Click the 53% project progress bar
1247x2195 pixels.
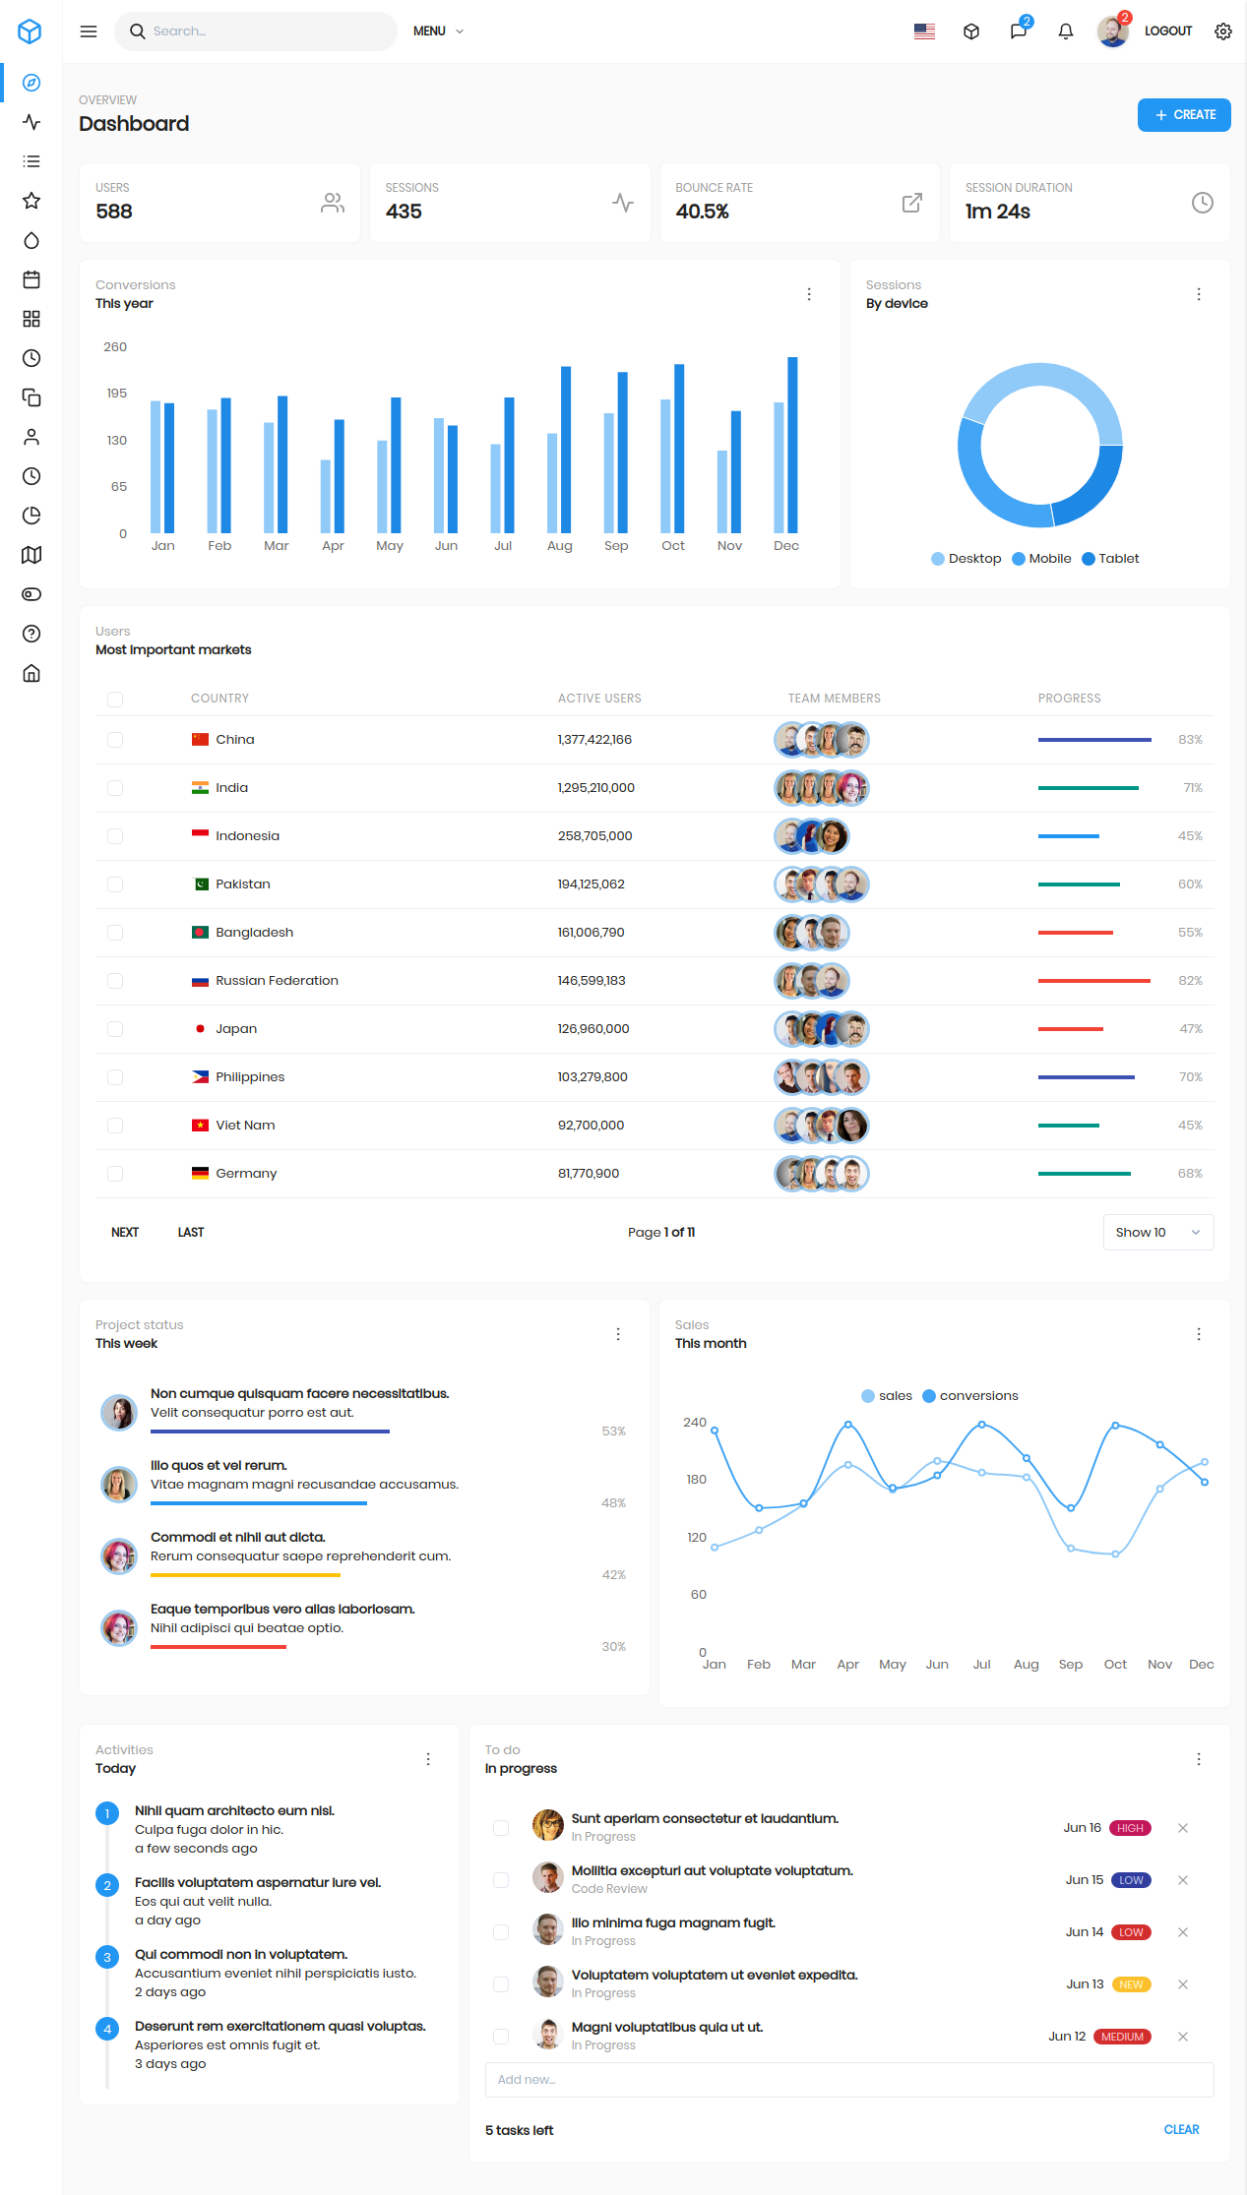[x=270, y=1432]
